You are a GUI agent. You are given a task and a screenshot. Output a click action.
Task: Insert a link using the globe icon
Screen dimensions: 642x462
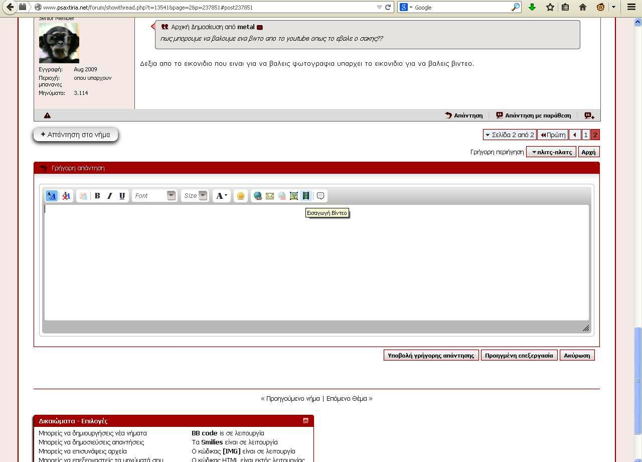click(257, 196)
